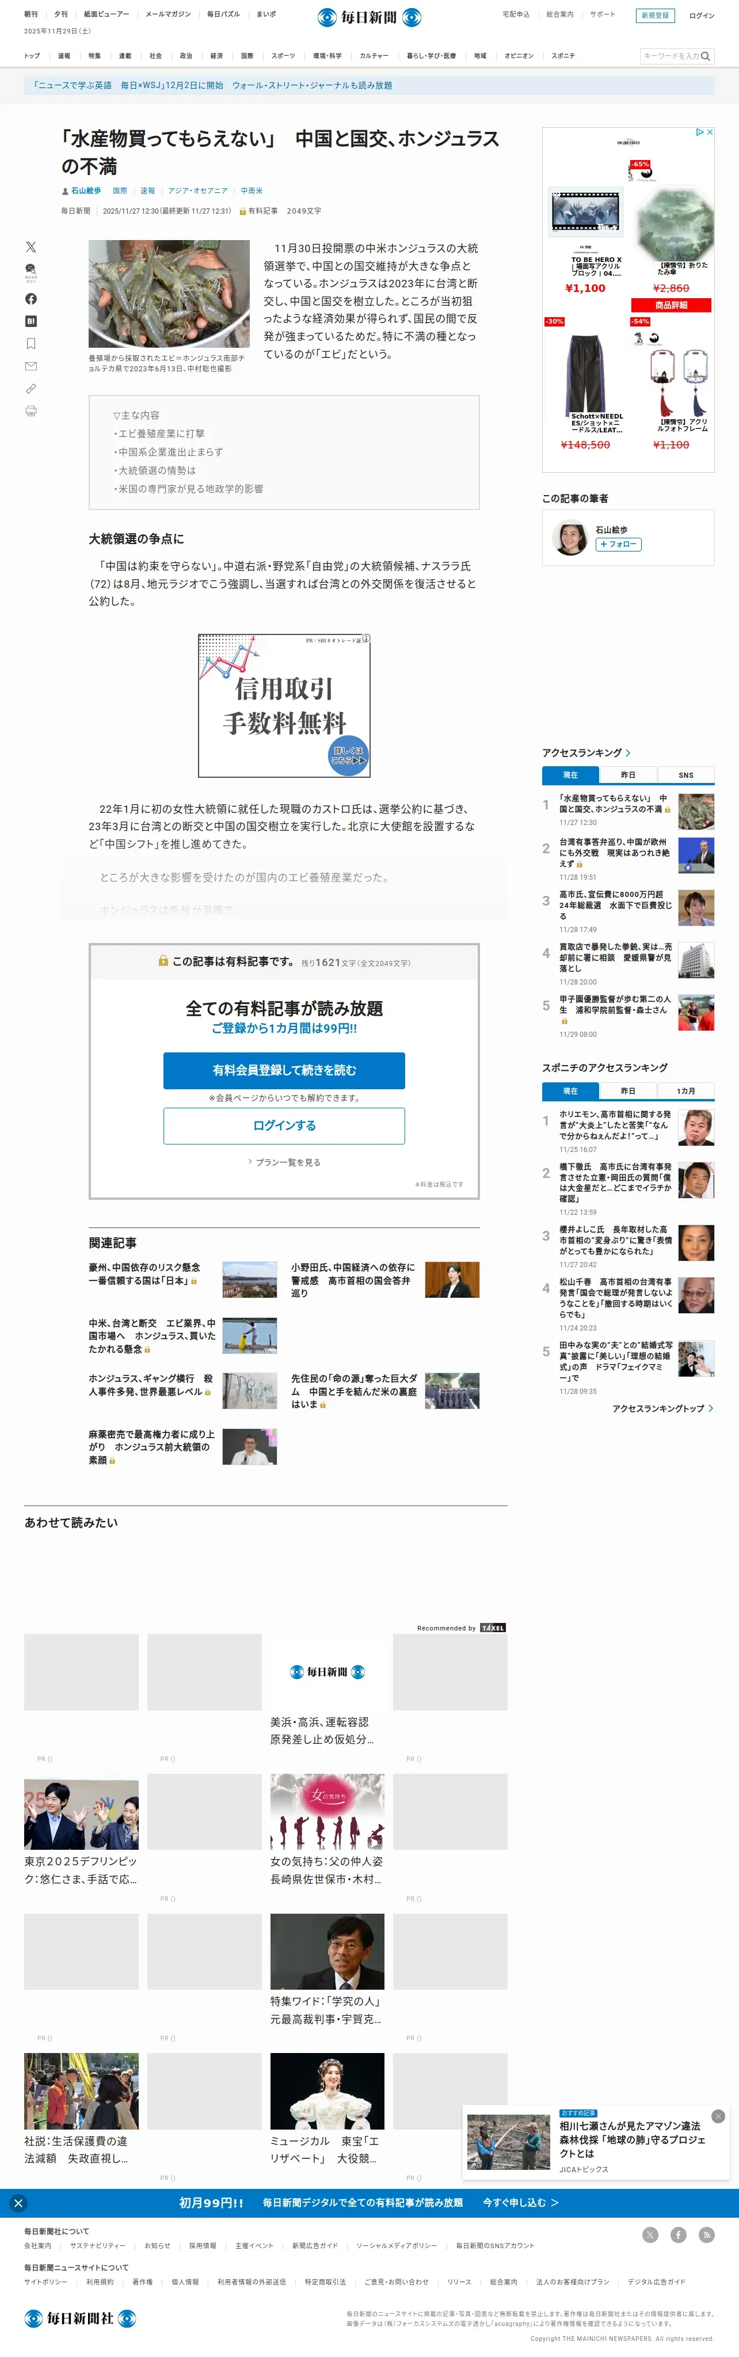Open the 中南米 category tag
This screenshot has width=739, height=2357.
click(x=252, y=191)
